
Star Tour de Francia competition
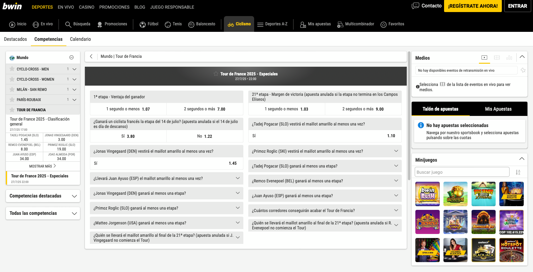(x=12, y=110)
